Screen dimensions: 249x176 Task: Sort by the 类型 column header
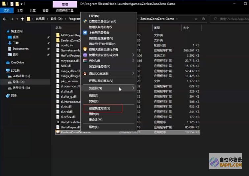[157, 28]
